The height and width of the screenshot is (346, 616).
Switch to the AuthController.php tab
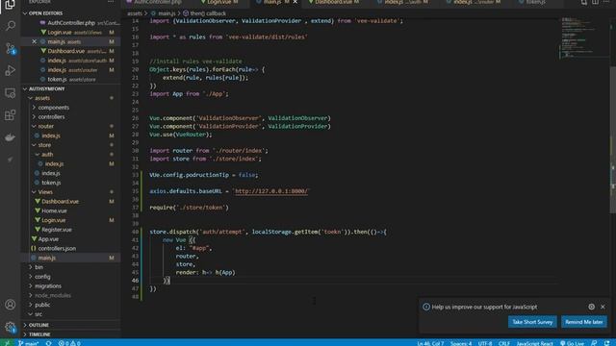(x=157, y=2)
